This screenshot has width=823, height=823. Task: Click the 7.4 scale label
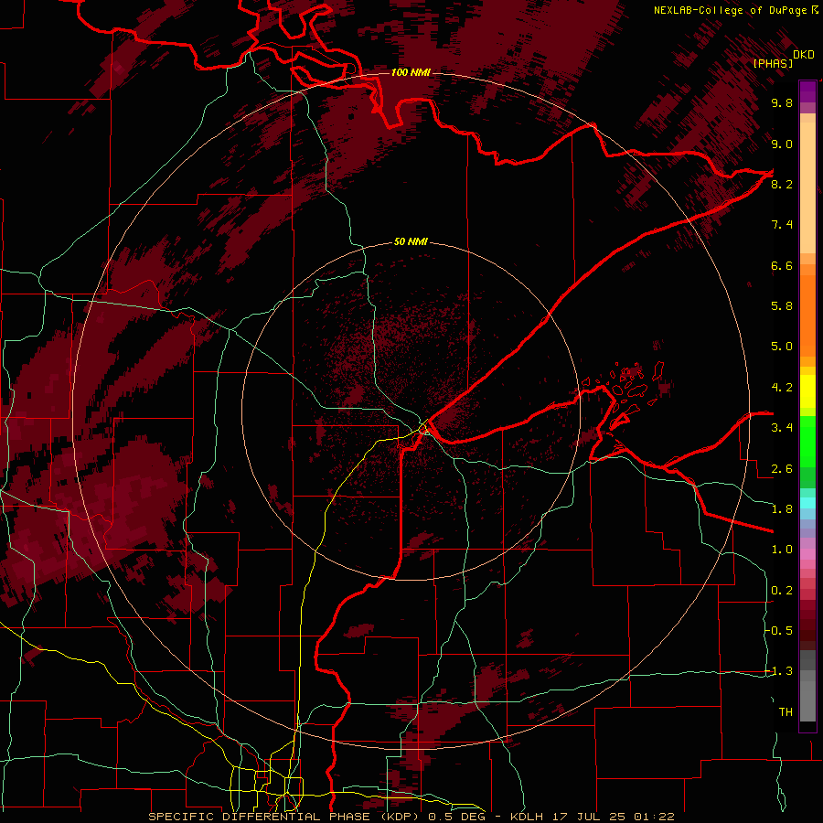coord(782,225)
